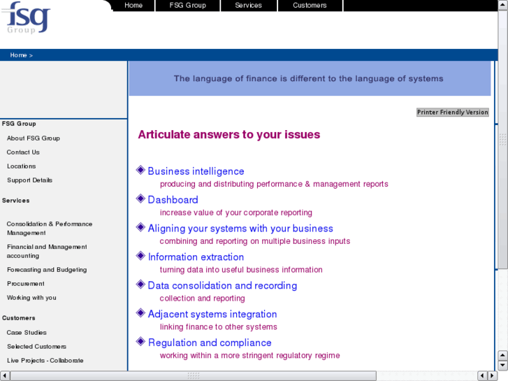Image resolution: width=508 pixels, height=381 pixels.
Task: Open Case Studies under Customers
Action: [x=27, y=333]
